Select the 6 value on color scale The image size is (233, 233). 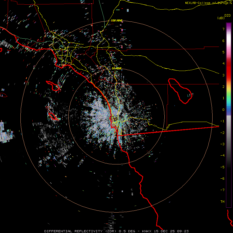point(223,41)
